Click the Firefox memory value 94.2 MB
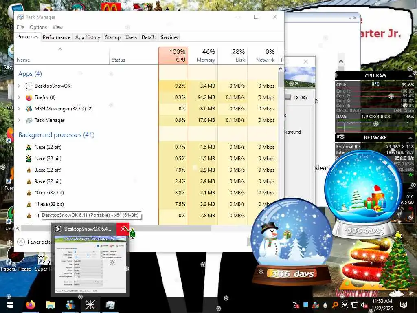Screen dimensions: 417x313 tap(206, 97)
